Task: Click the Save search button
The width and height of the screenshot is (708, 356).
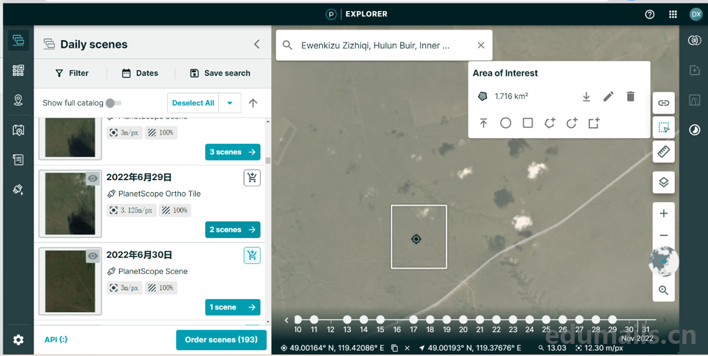Action: [220, 73]
